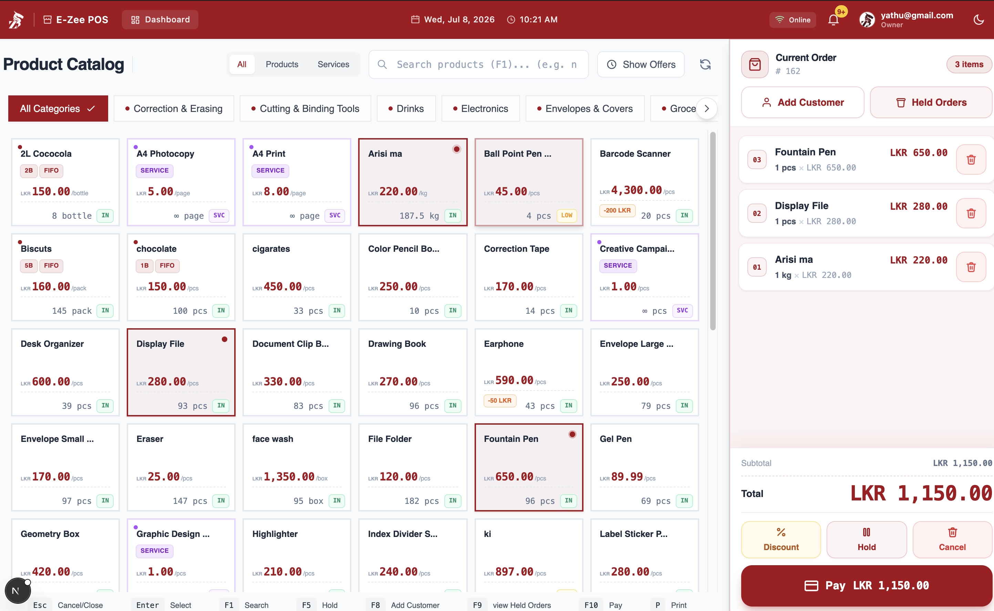Add Barcode Scanner product card
Viewport: 994px width, 611px height.
tap(644, 182)
